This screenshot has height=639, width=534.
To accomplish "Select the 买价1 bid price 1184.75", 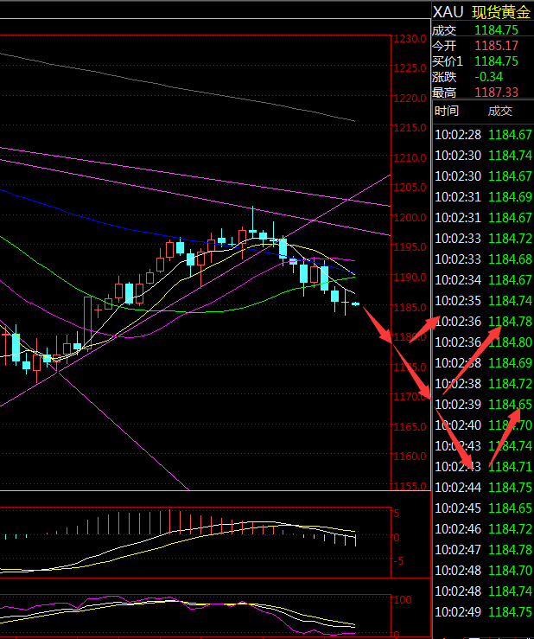I will (496, 61).
